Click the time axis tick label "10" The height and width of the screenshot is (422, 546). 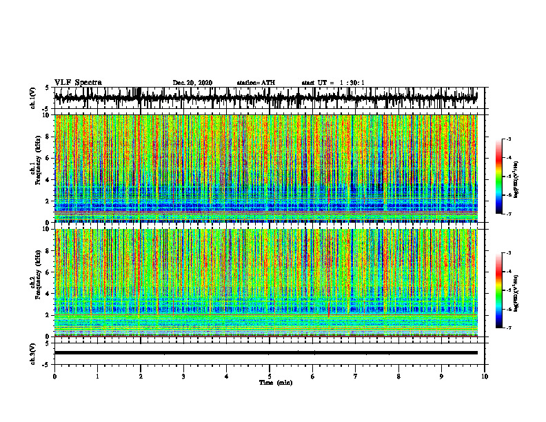[485, 376]
